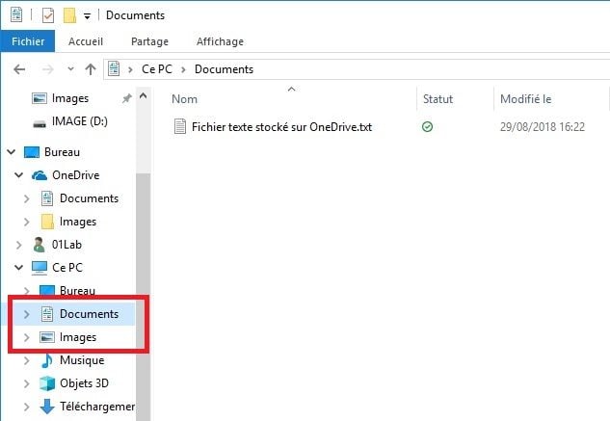Select Bureau root in navigation tree
Screen dimensions: 610x421
click(63, 152)
